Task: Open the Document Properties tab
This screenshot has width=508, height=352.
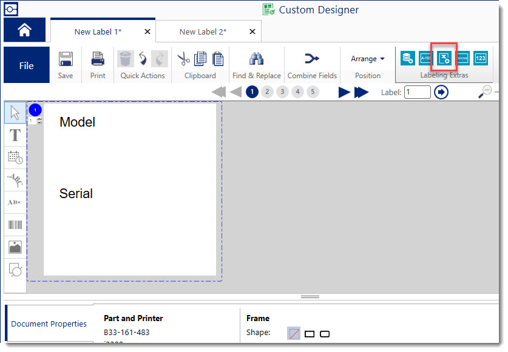Action: tap(49, 324)
